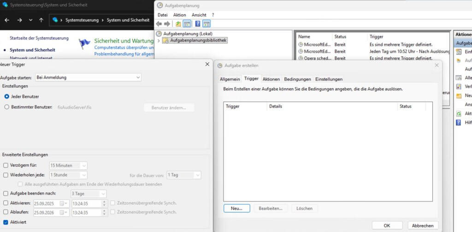
Task: Select Bestimmter Benutzer radio button
Action: coord(6,107)
